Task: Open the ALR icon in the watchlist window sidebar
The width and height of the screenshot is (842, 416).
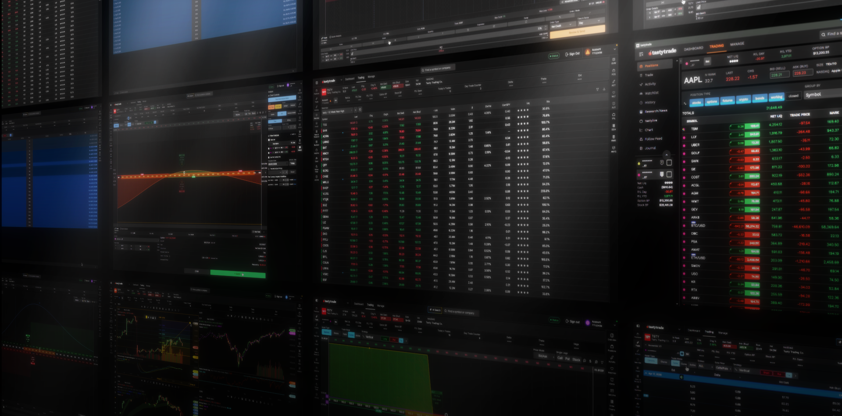Action: 614,105
